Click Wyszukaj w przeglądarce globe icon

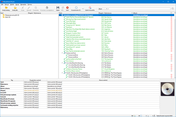pos(47,8)
